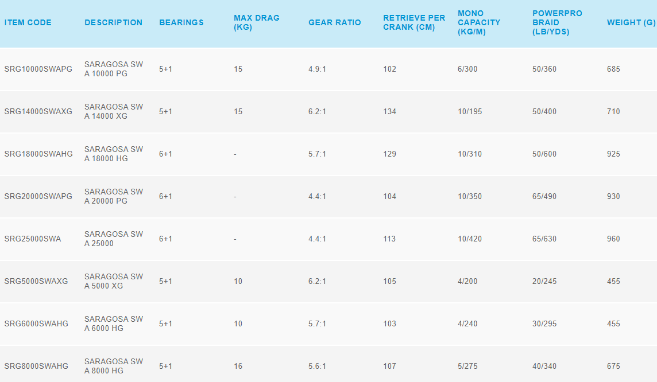Click the WEIGHT (G) column header
The width and height of the screenshot is (657, 382).
point(631,23)
